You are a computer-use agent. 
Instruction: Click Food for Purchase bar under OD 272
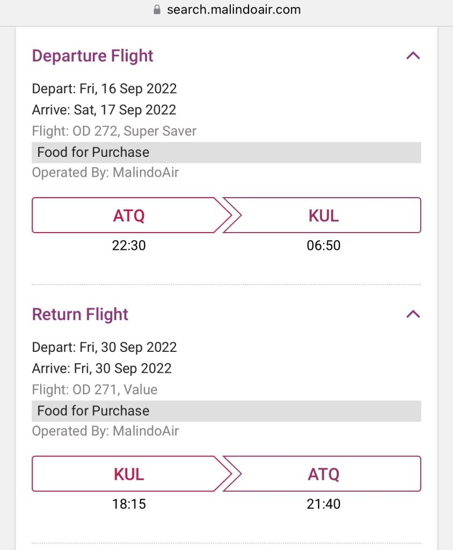[226, 153]
